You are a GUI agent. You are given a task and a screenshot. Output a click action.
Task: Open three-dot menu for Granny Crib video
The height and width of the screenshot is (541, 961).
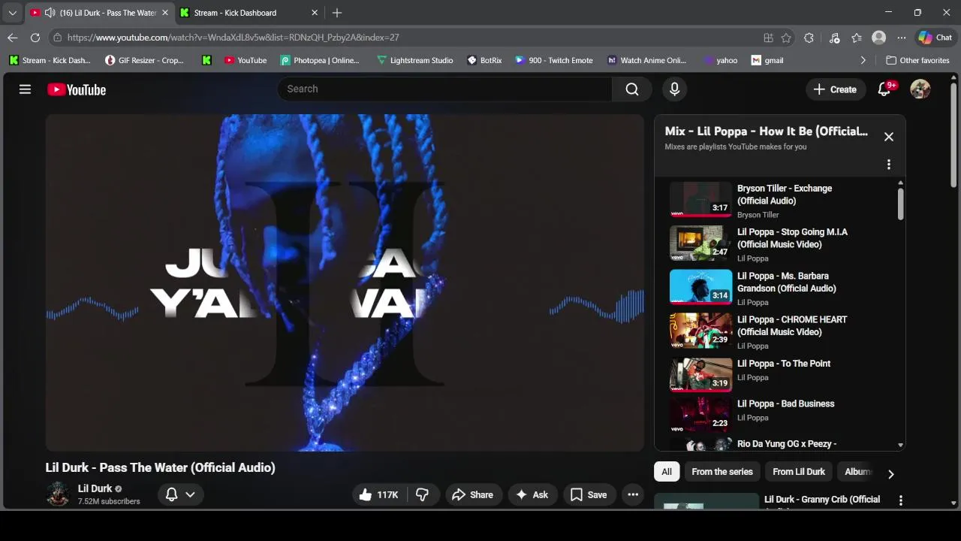[x=901, y=500]
